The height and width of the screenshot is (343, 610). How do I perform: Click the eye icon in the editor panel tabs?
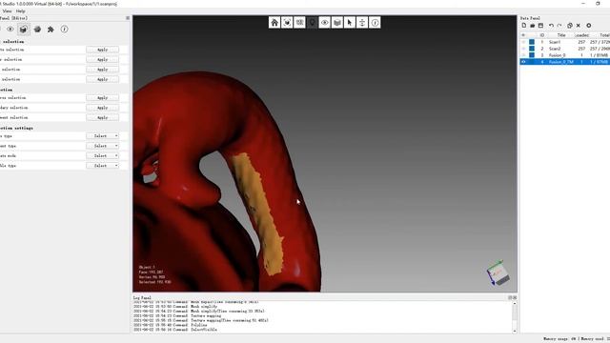[x=10, y=30]
